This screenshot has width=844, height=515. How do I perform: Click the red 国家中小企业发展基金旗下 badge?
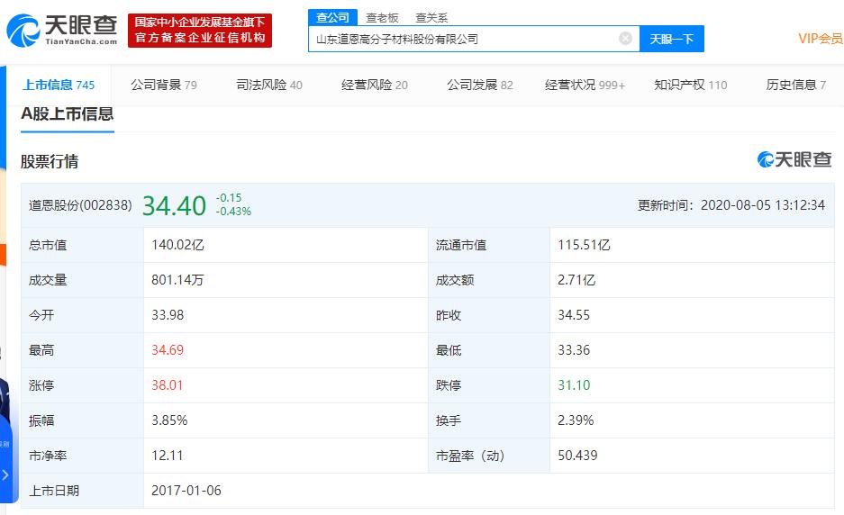[x=200, y=30]
